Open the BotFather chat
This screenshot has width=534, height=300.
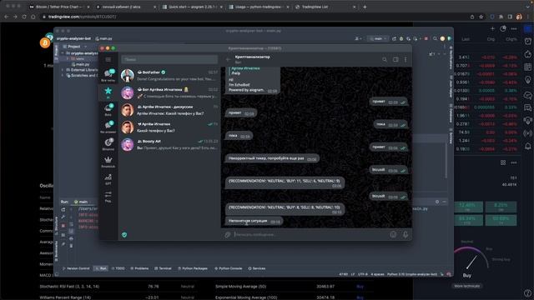(x=169, y=75)
